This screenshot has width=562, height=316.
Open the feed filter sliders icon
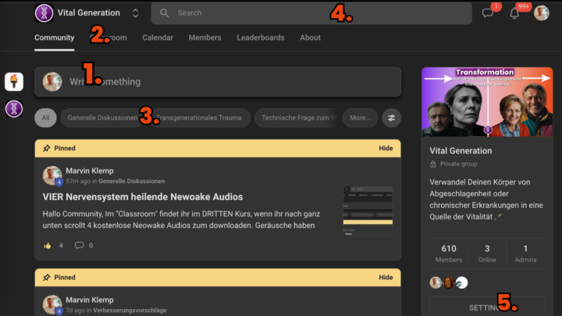point(391,118)
